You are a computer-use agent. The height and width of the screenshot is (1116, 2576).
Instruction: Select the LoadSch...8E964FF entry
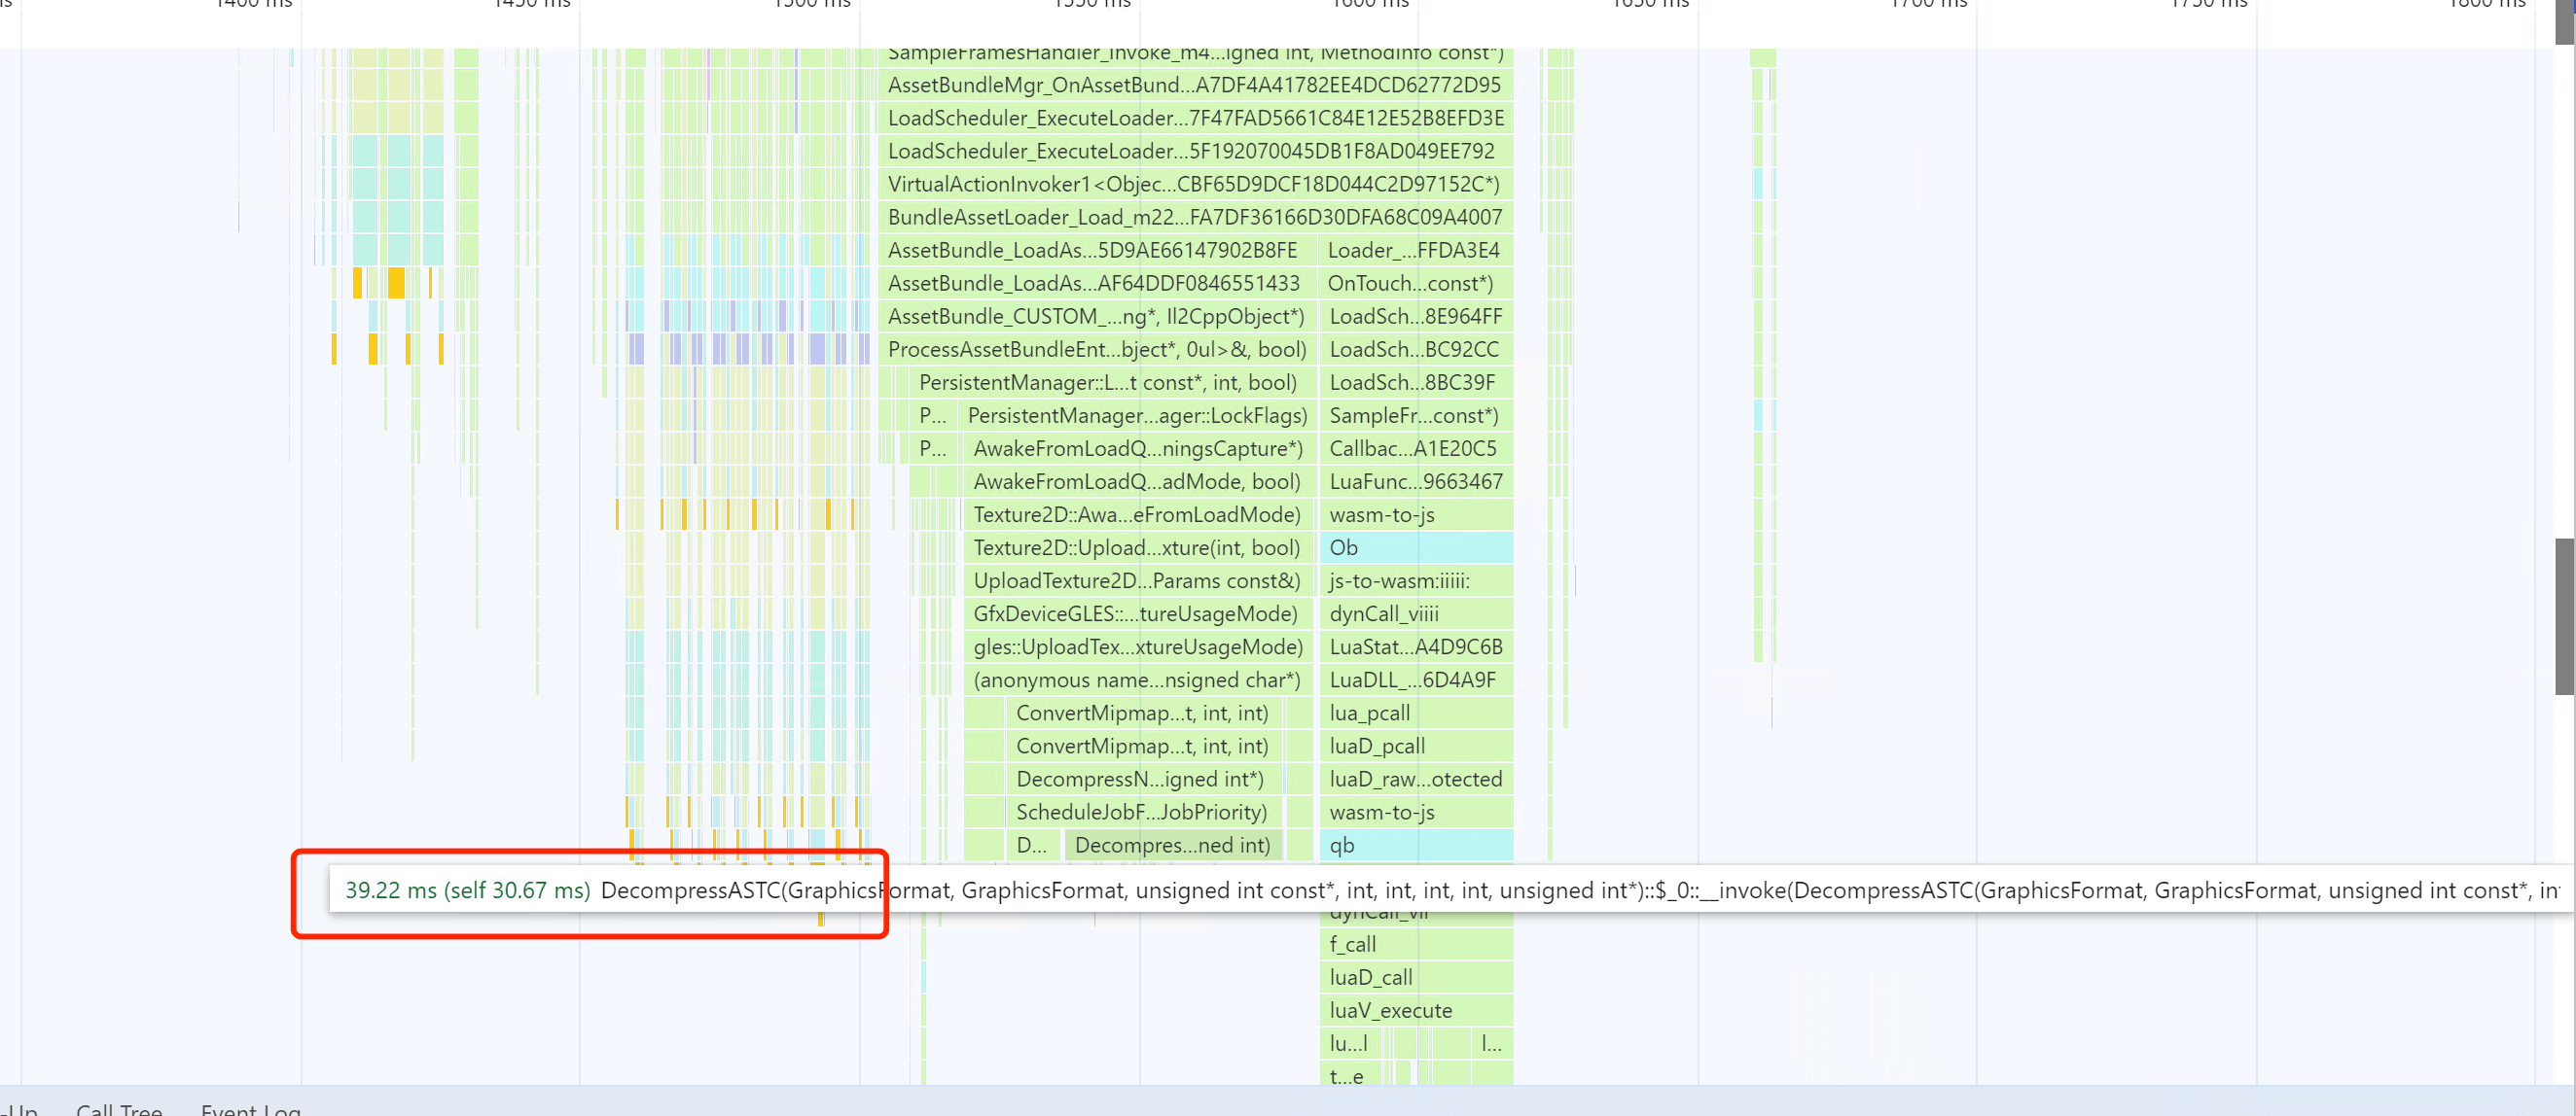(x=1416, y=316)
